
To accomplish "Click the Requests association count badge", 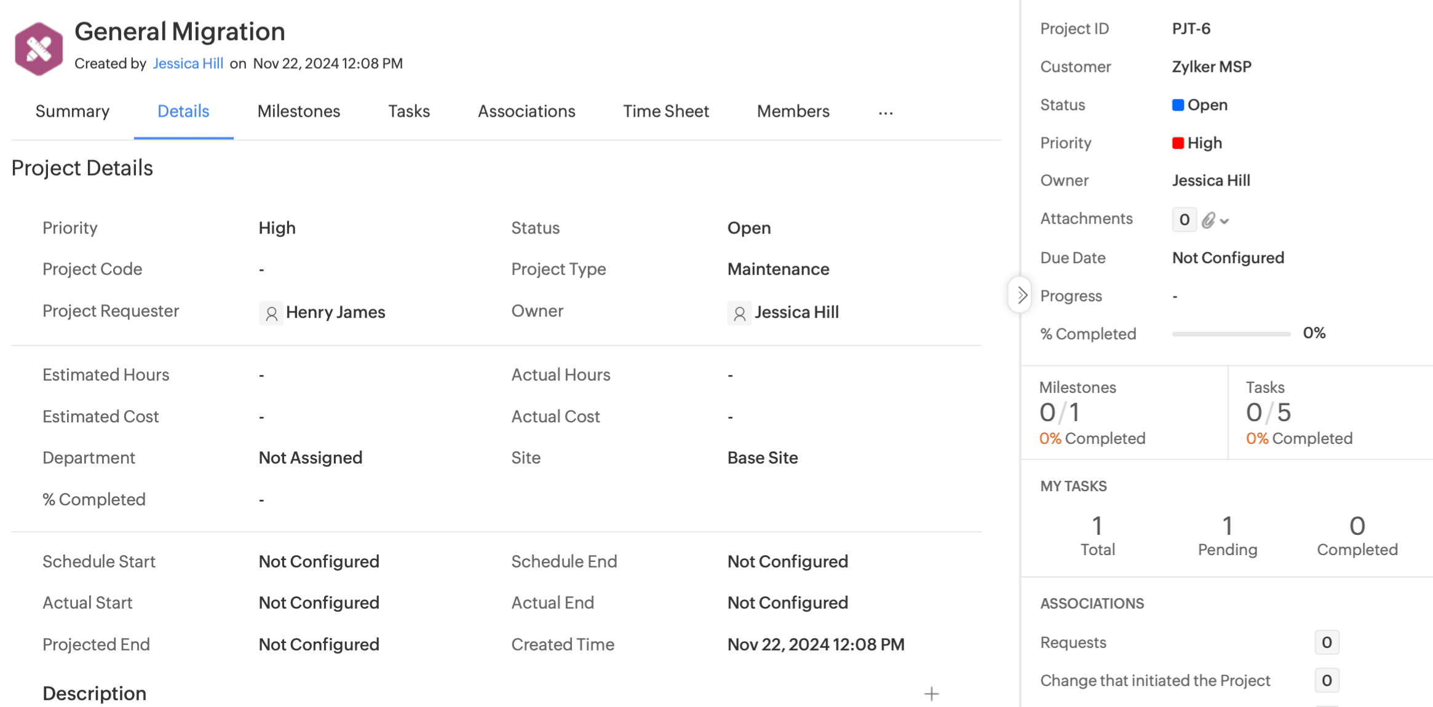I will pyautogui.click(x=1326, y=642).
